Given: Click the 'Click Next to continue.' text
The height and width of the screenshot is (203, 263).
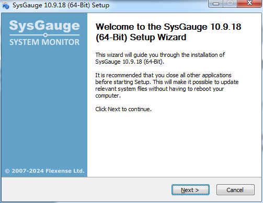Looking at the screenshot, I should 123,109.
